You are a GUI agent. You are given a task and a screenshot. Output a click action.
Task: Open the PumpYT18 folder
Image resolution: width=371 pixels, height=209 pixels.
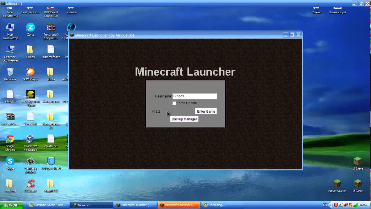[51, 186]
